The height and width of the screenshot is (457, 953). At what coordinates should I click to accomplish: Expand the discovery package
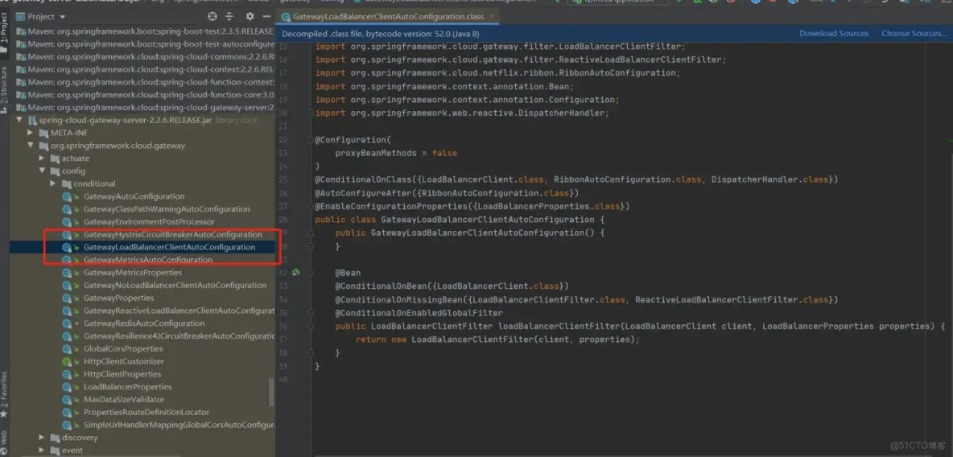tap(42, 438)
